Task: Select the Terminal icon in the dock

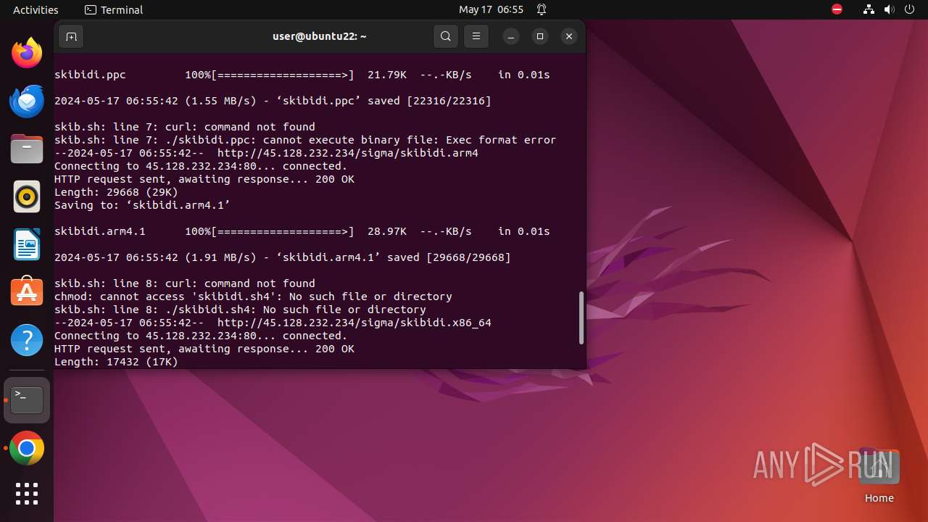Action: coord(27,399)
